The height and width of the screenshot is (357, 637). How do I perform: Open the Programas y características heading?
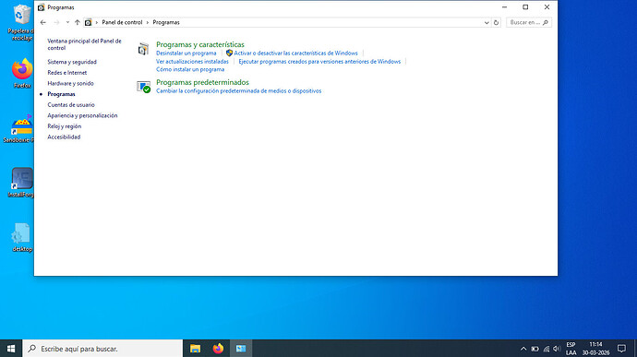pos(200,44)
